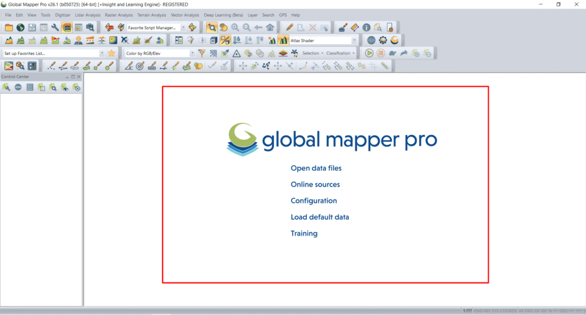The width and height of the screenshot is (586, 315).
Task: Click Control Center close layer icon
Action: tap(76, 87)
